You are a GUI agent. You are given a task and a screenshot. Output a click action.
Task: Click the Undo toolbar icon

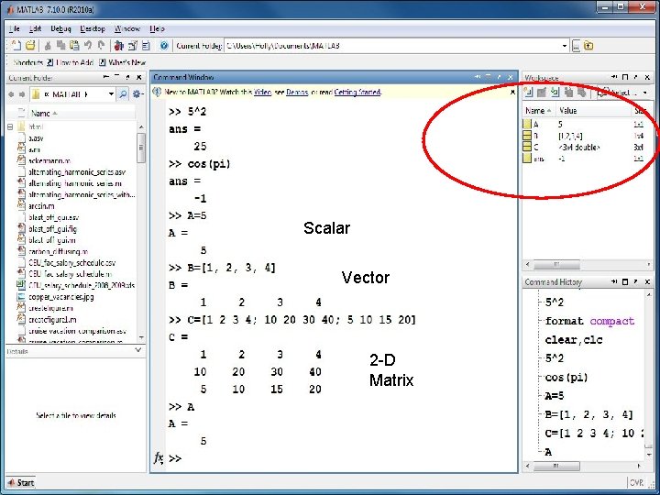click(x=88, y=46)
